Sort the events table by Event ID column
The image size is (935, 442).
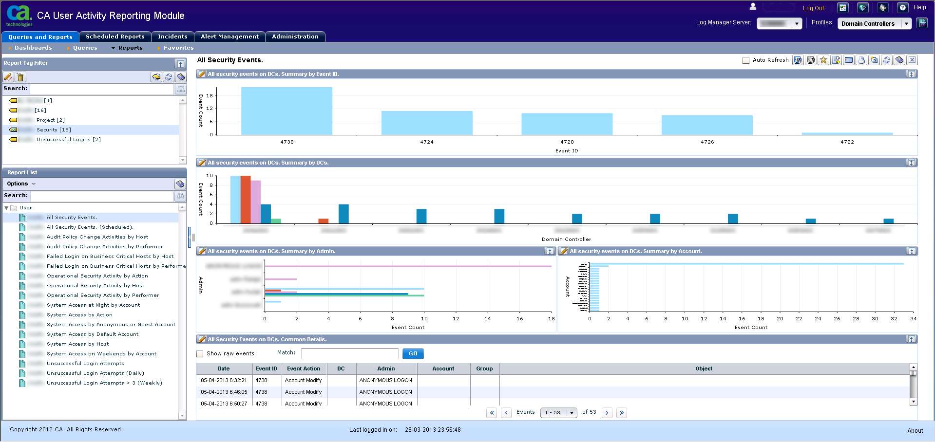(x=267, y=369)
